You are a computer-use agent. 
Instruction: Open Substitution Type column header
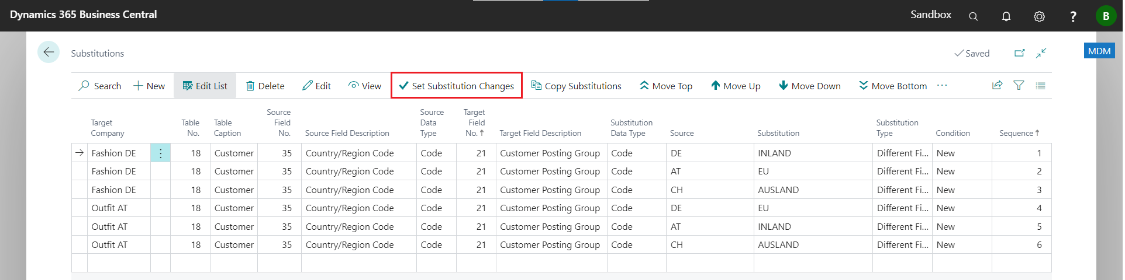pyautogui.click(x=897, y=128)
